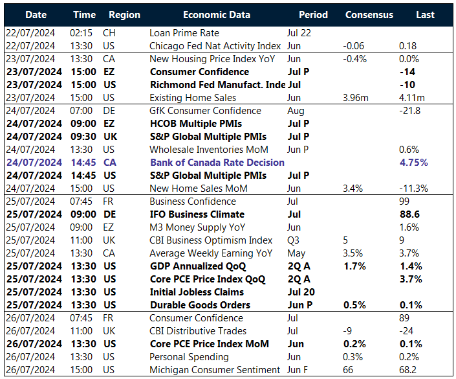
Task: Select the M3 Money Supply YoY entry
Action: pos(195,227)
